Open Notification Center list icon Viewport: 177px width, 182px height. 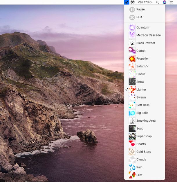[x=171, y=2]
